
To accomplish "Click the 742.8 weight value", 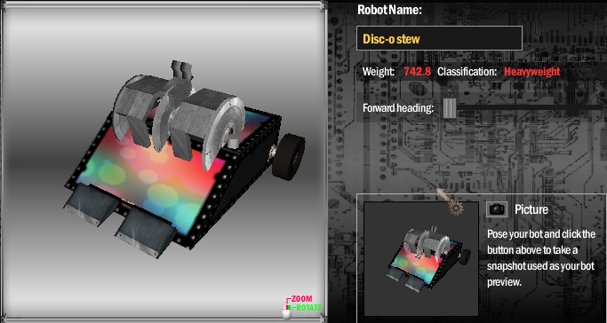I will click(x=418, y=72).
